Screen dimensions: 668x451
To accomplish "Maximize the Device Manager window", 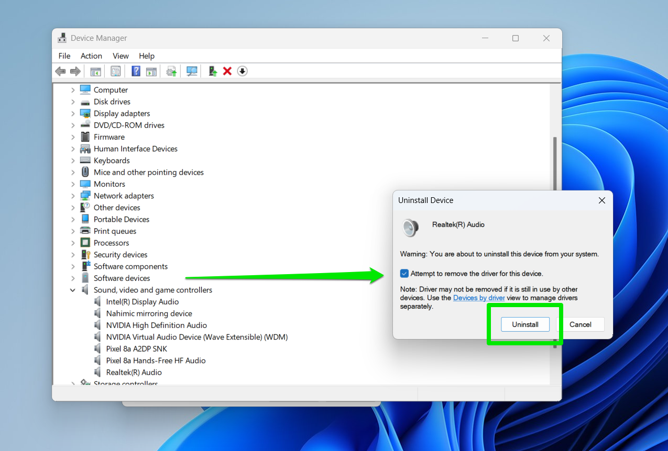I will click(x=516, y=38).
